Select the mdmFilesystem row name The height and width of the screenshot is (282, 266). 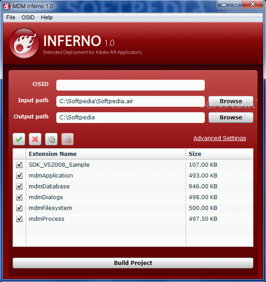[x=50, y=208]
